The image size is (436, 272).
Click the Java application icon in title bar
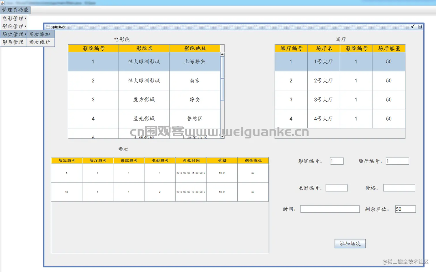click(2, 3)
